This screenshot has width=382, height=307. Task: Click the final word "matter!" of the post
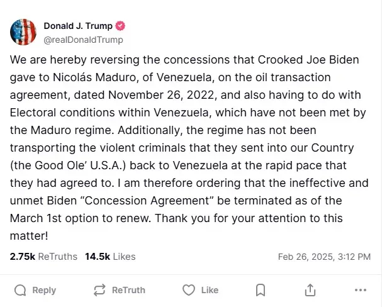(x=28, y=237)
